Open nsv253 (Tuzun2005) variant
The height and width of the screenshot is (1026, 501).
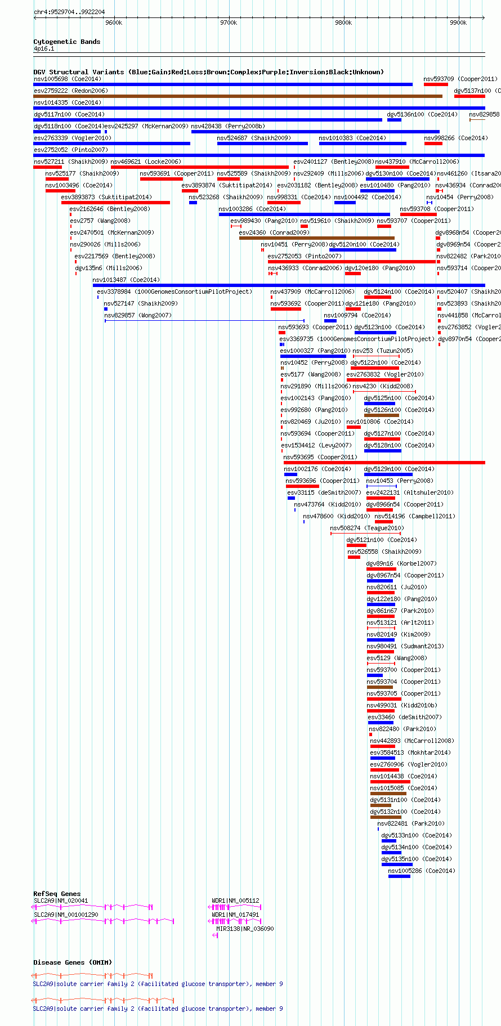[x=383, y=351]
